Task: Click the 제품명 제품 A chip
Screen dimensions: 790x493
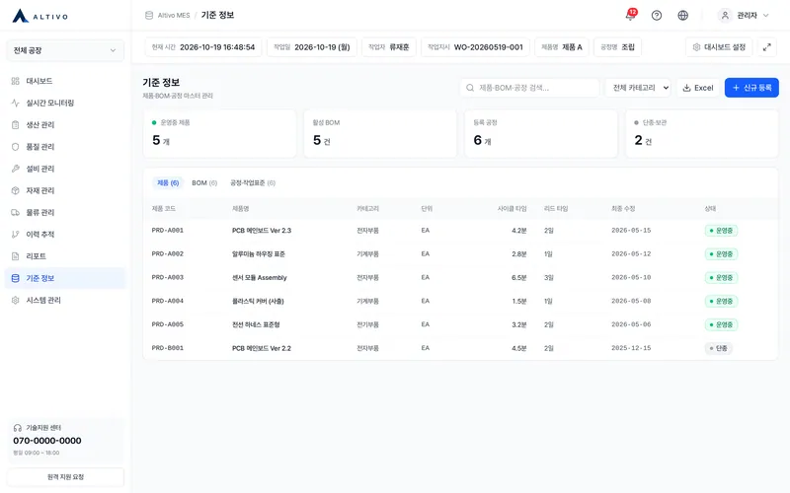Action: click(x=561, y=47)
